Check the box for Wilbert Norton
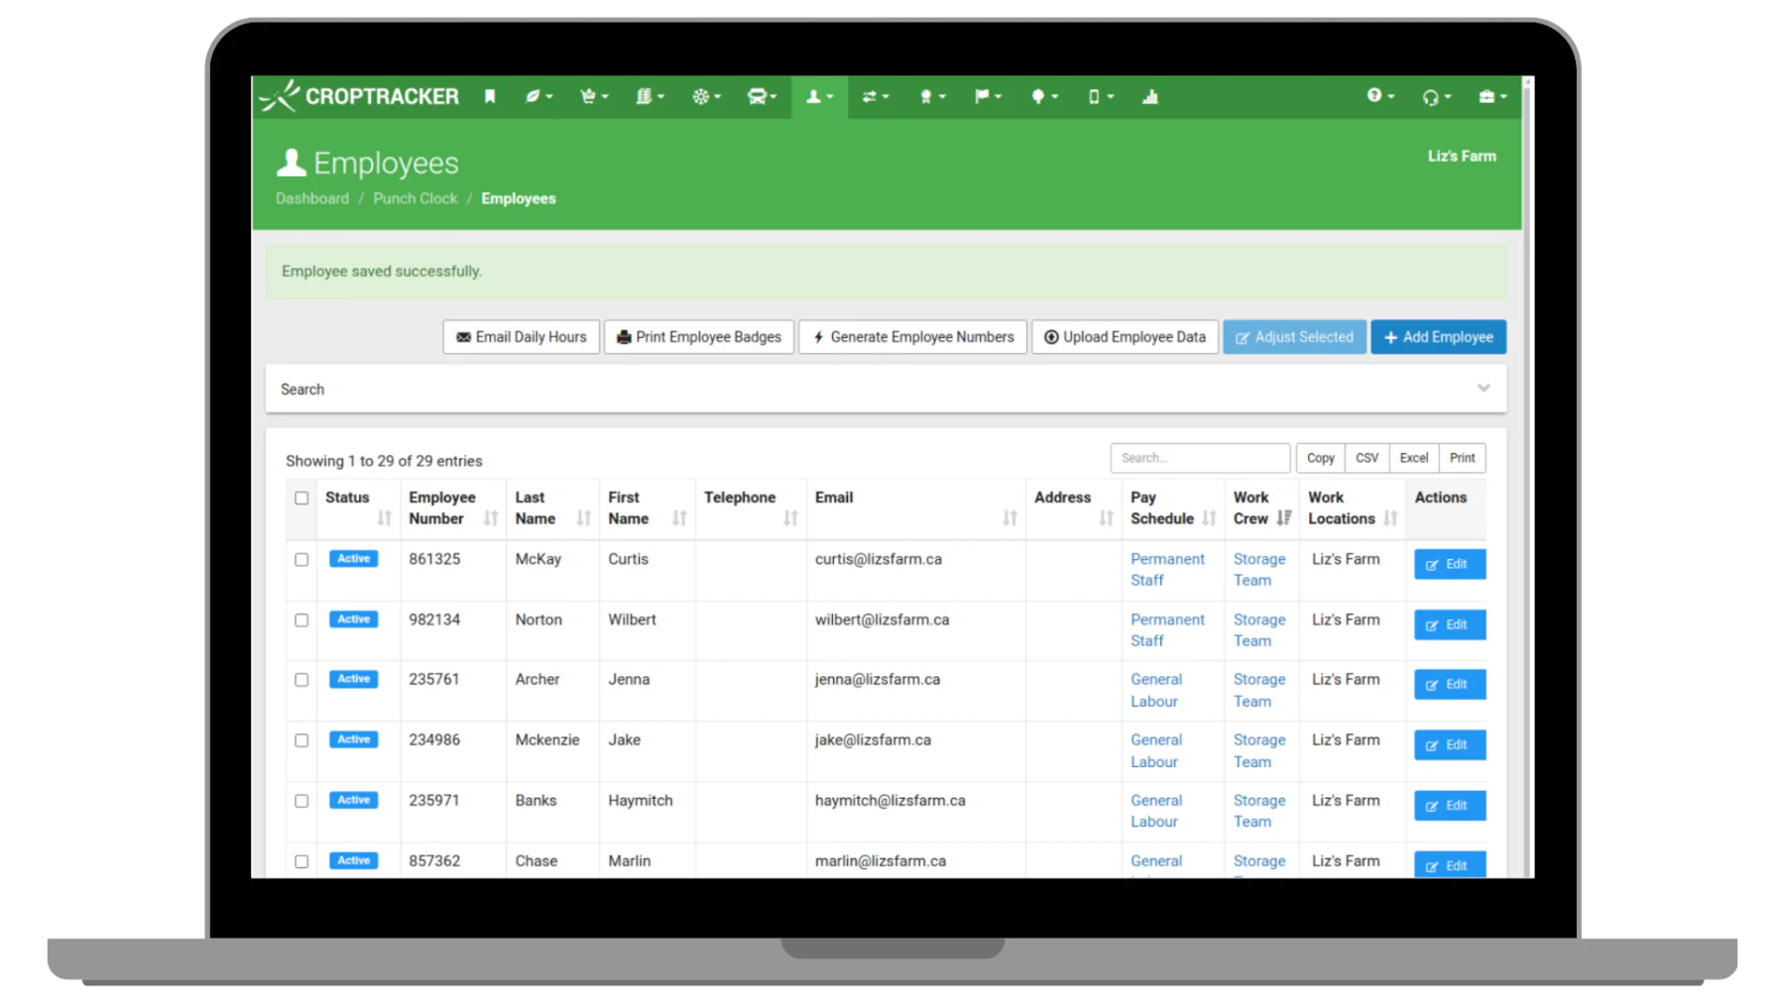1785x1003 pixels. pos(301,619)
